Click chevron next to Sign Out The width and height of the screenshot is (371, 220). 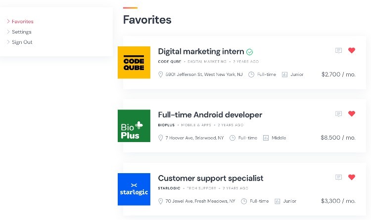pyautogui.click(x=8, y=42)
